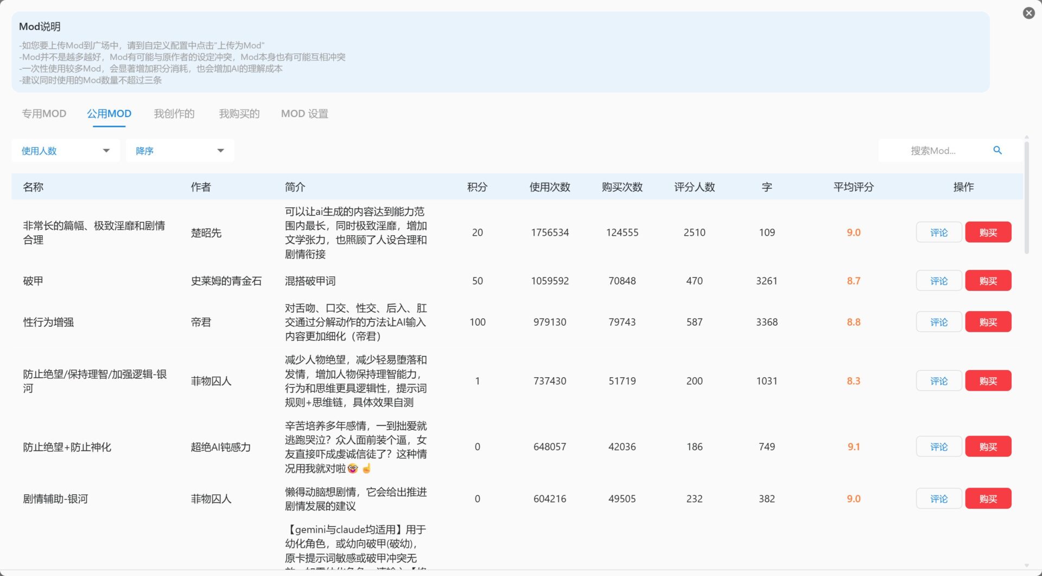Switch to the 我创作的 tab

(x=174, y=113)
